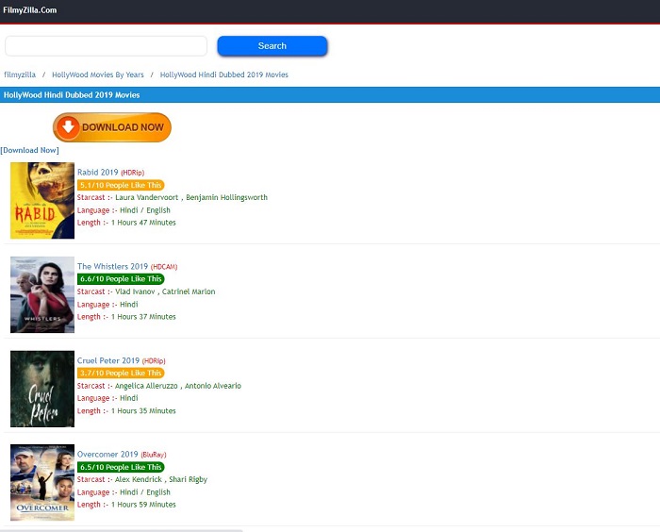Click the BluRay tag next to Overcomer
Image resolution: width=660 pixels, height=532 pixels.
pos(154,455)
